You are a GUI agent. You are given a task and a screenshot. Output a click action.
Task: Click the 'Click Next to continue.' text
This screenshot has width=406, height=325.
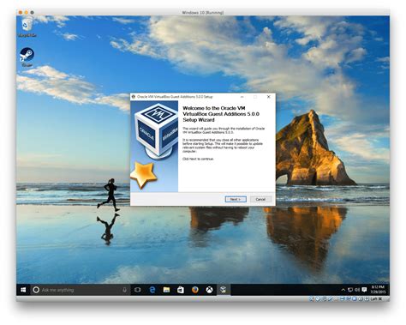(x=198, y=159)
